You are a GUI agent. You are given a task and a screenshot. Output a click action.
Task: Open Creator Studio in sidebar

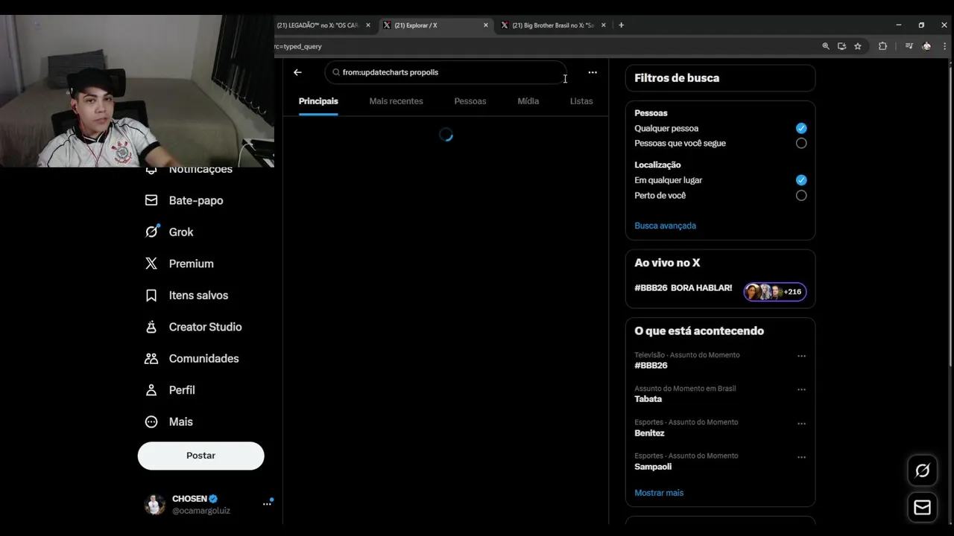click(x=193, y=327)
